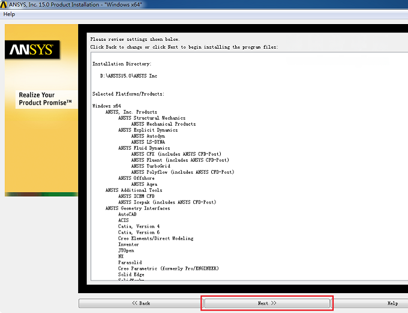408x313 pixels.
Task: Click the 'ANSYS Fluent' line
Action: 180,160
